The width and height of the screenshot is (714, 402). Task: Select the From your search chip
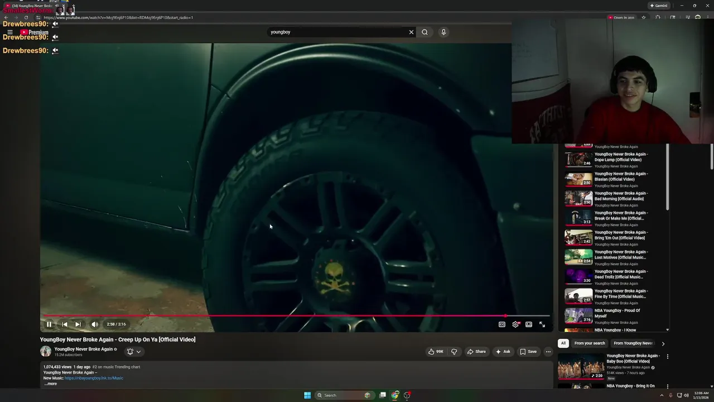pyautogui.click(x=590, y=343)
